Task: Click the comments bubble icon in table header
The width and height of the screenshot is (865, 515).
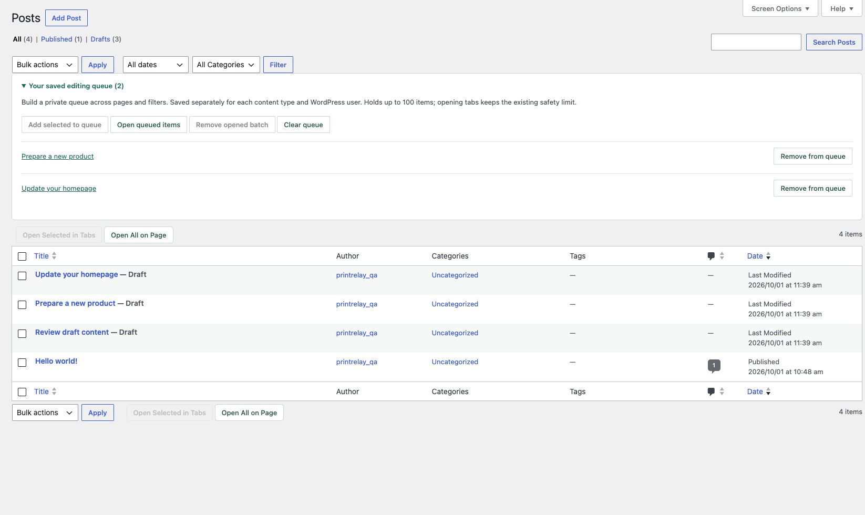Action: 710,256
